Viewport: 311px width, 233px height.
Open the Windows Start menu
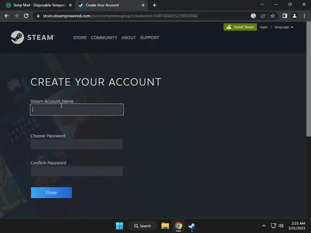pyautogui.click(x=119, y=226)
